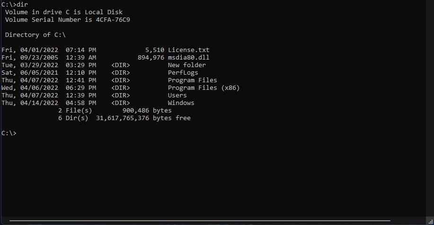Image resolution: width=434 pixels, height=225 pixels.
Task: Click the Users directory name
Action: (177, 95)
